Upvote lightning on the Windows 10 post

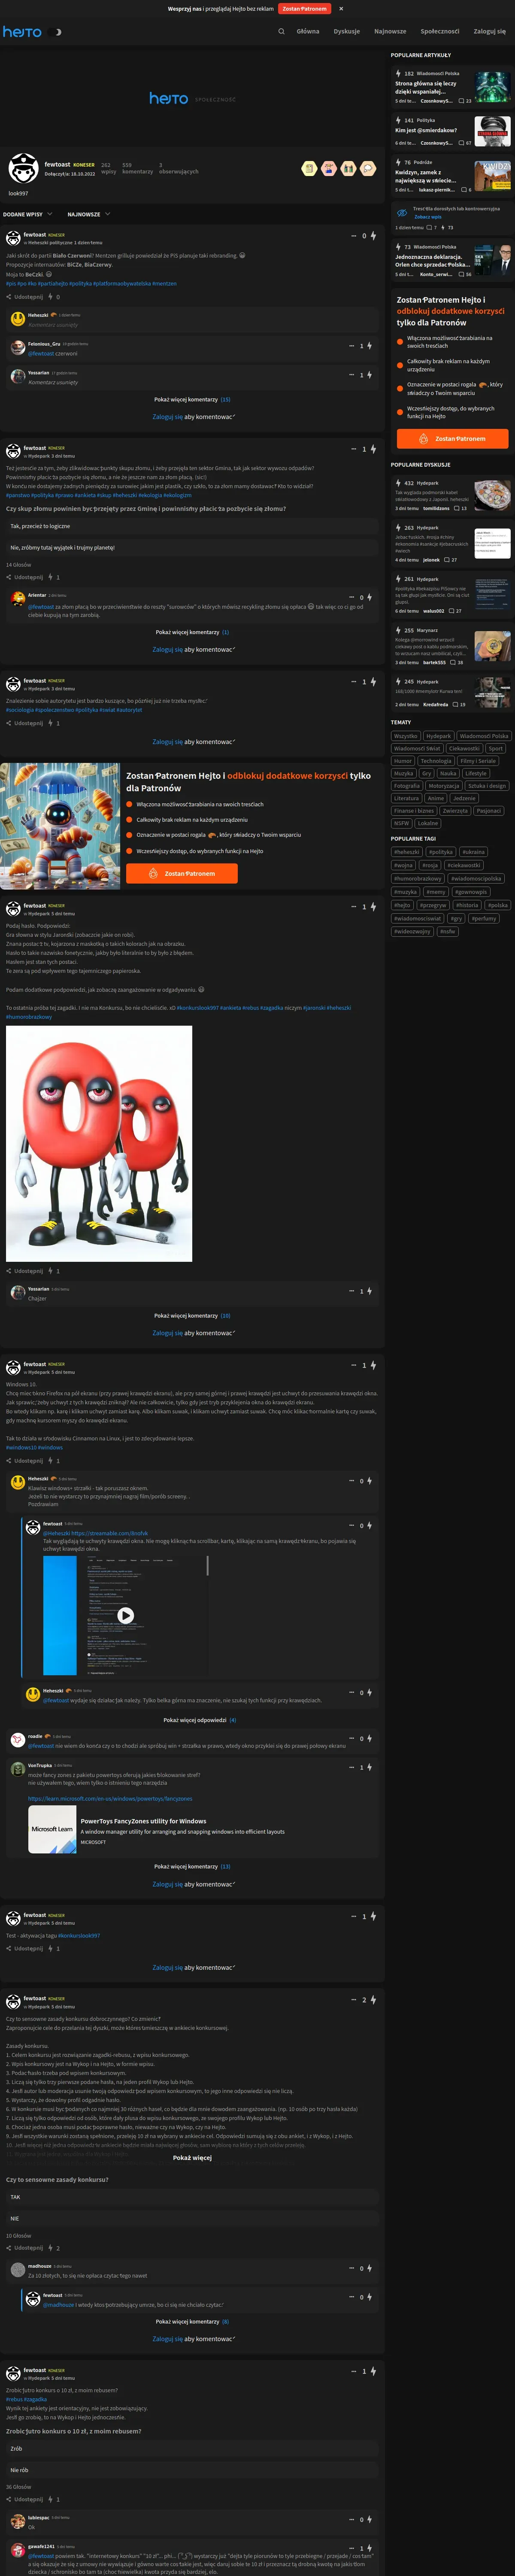373,1365
